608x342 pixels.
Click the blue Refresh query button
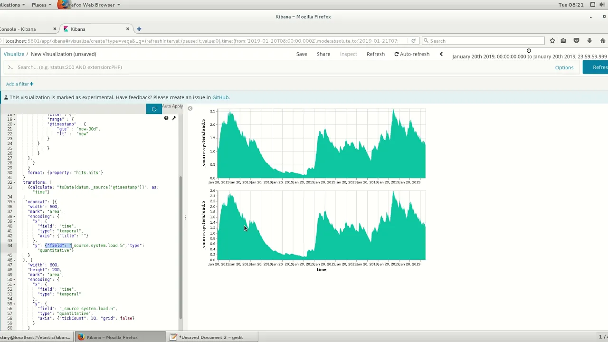coord(596,67)
